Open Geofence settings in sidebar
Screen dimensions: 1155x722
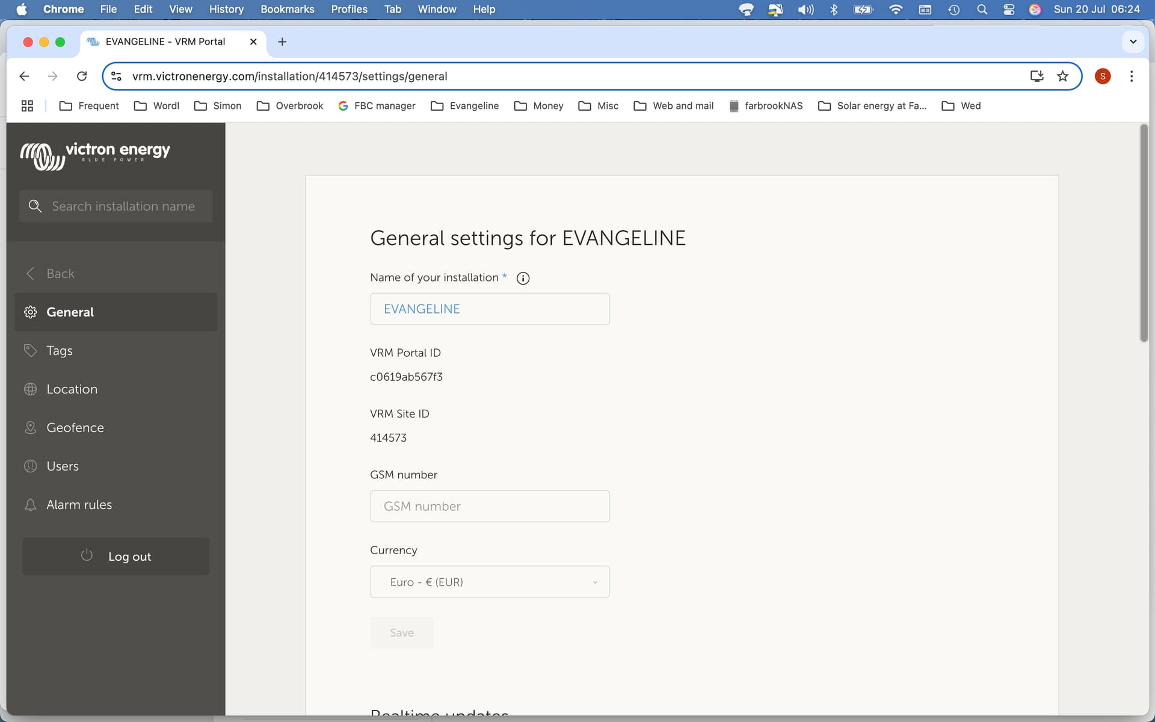pyautogui.click(x=75, y=428)
